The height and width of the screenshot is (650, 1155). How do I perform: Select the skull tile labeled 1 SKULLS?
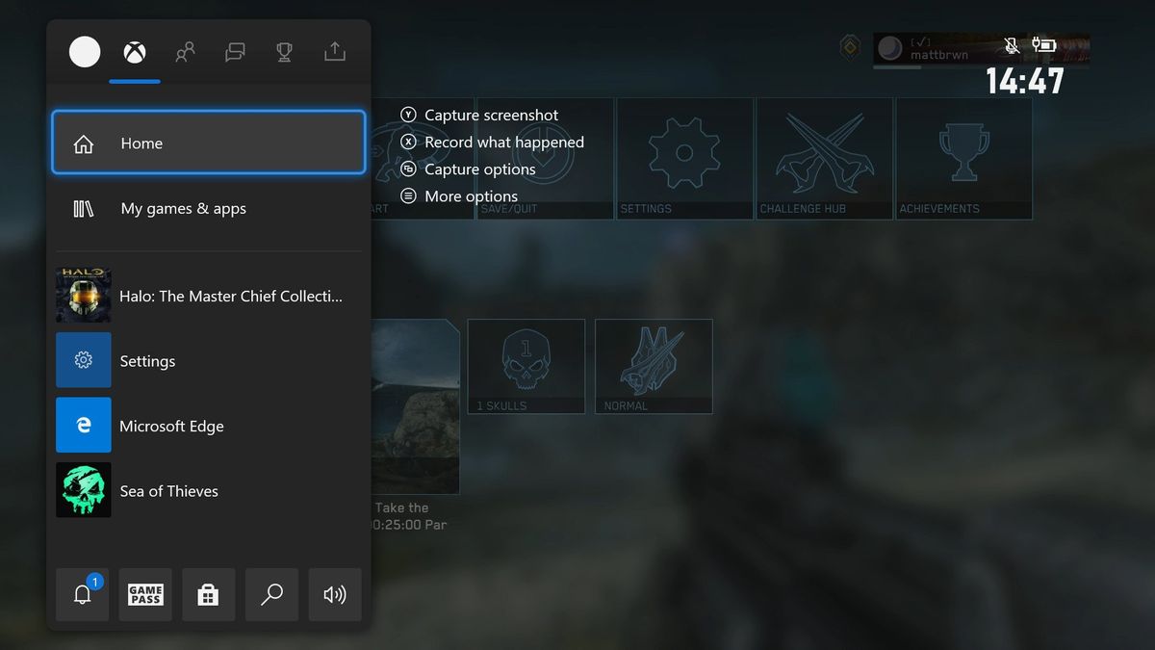tap(526, 366)
